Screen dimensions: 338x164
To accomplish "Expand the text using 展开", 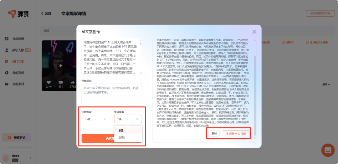I will point(326,85).
